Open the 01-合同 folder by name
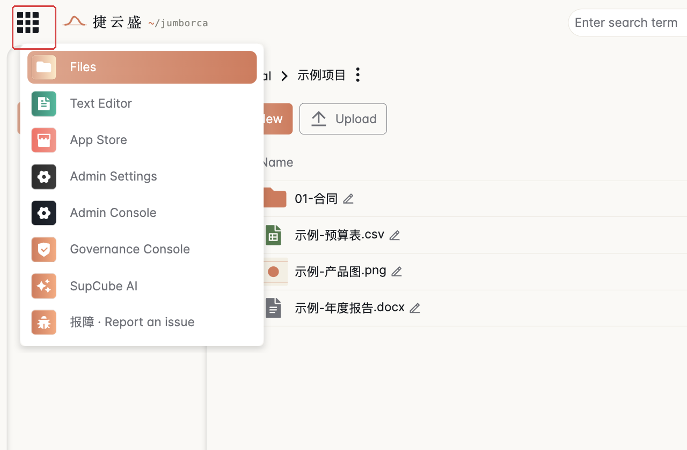Screen dimensions: 687x450 click(x=316, y=199)
